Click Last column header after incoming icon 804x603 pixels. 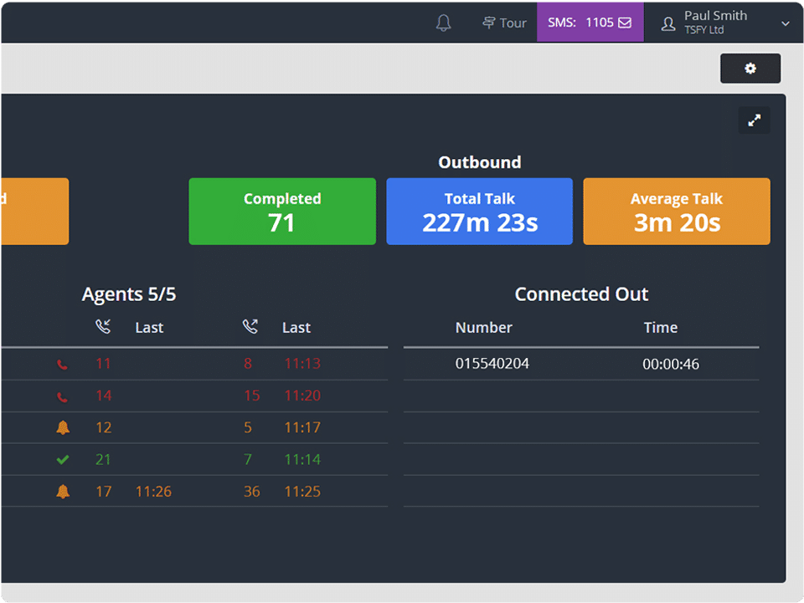[x=149, y=328]
